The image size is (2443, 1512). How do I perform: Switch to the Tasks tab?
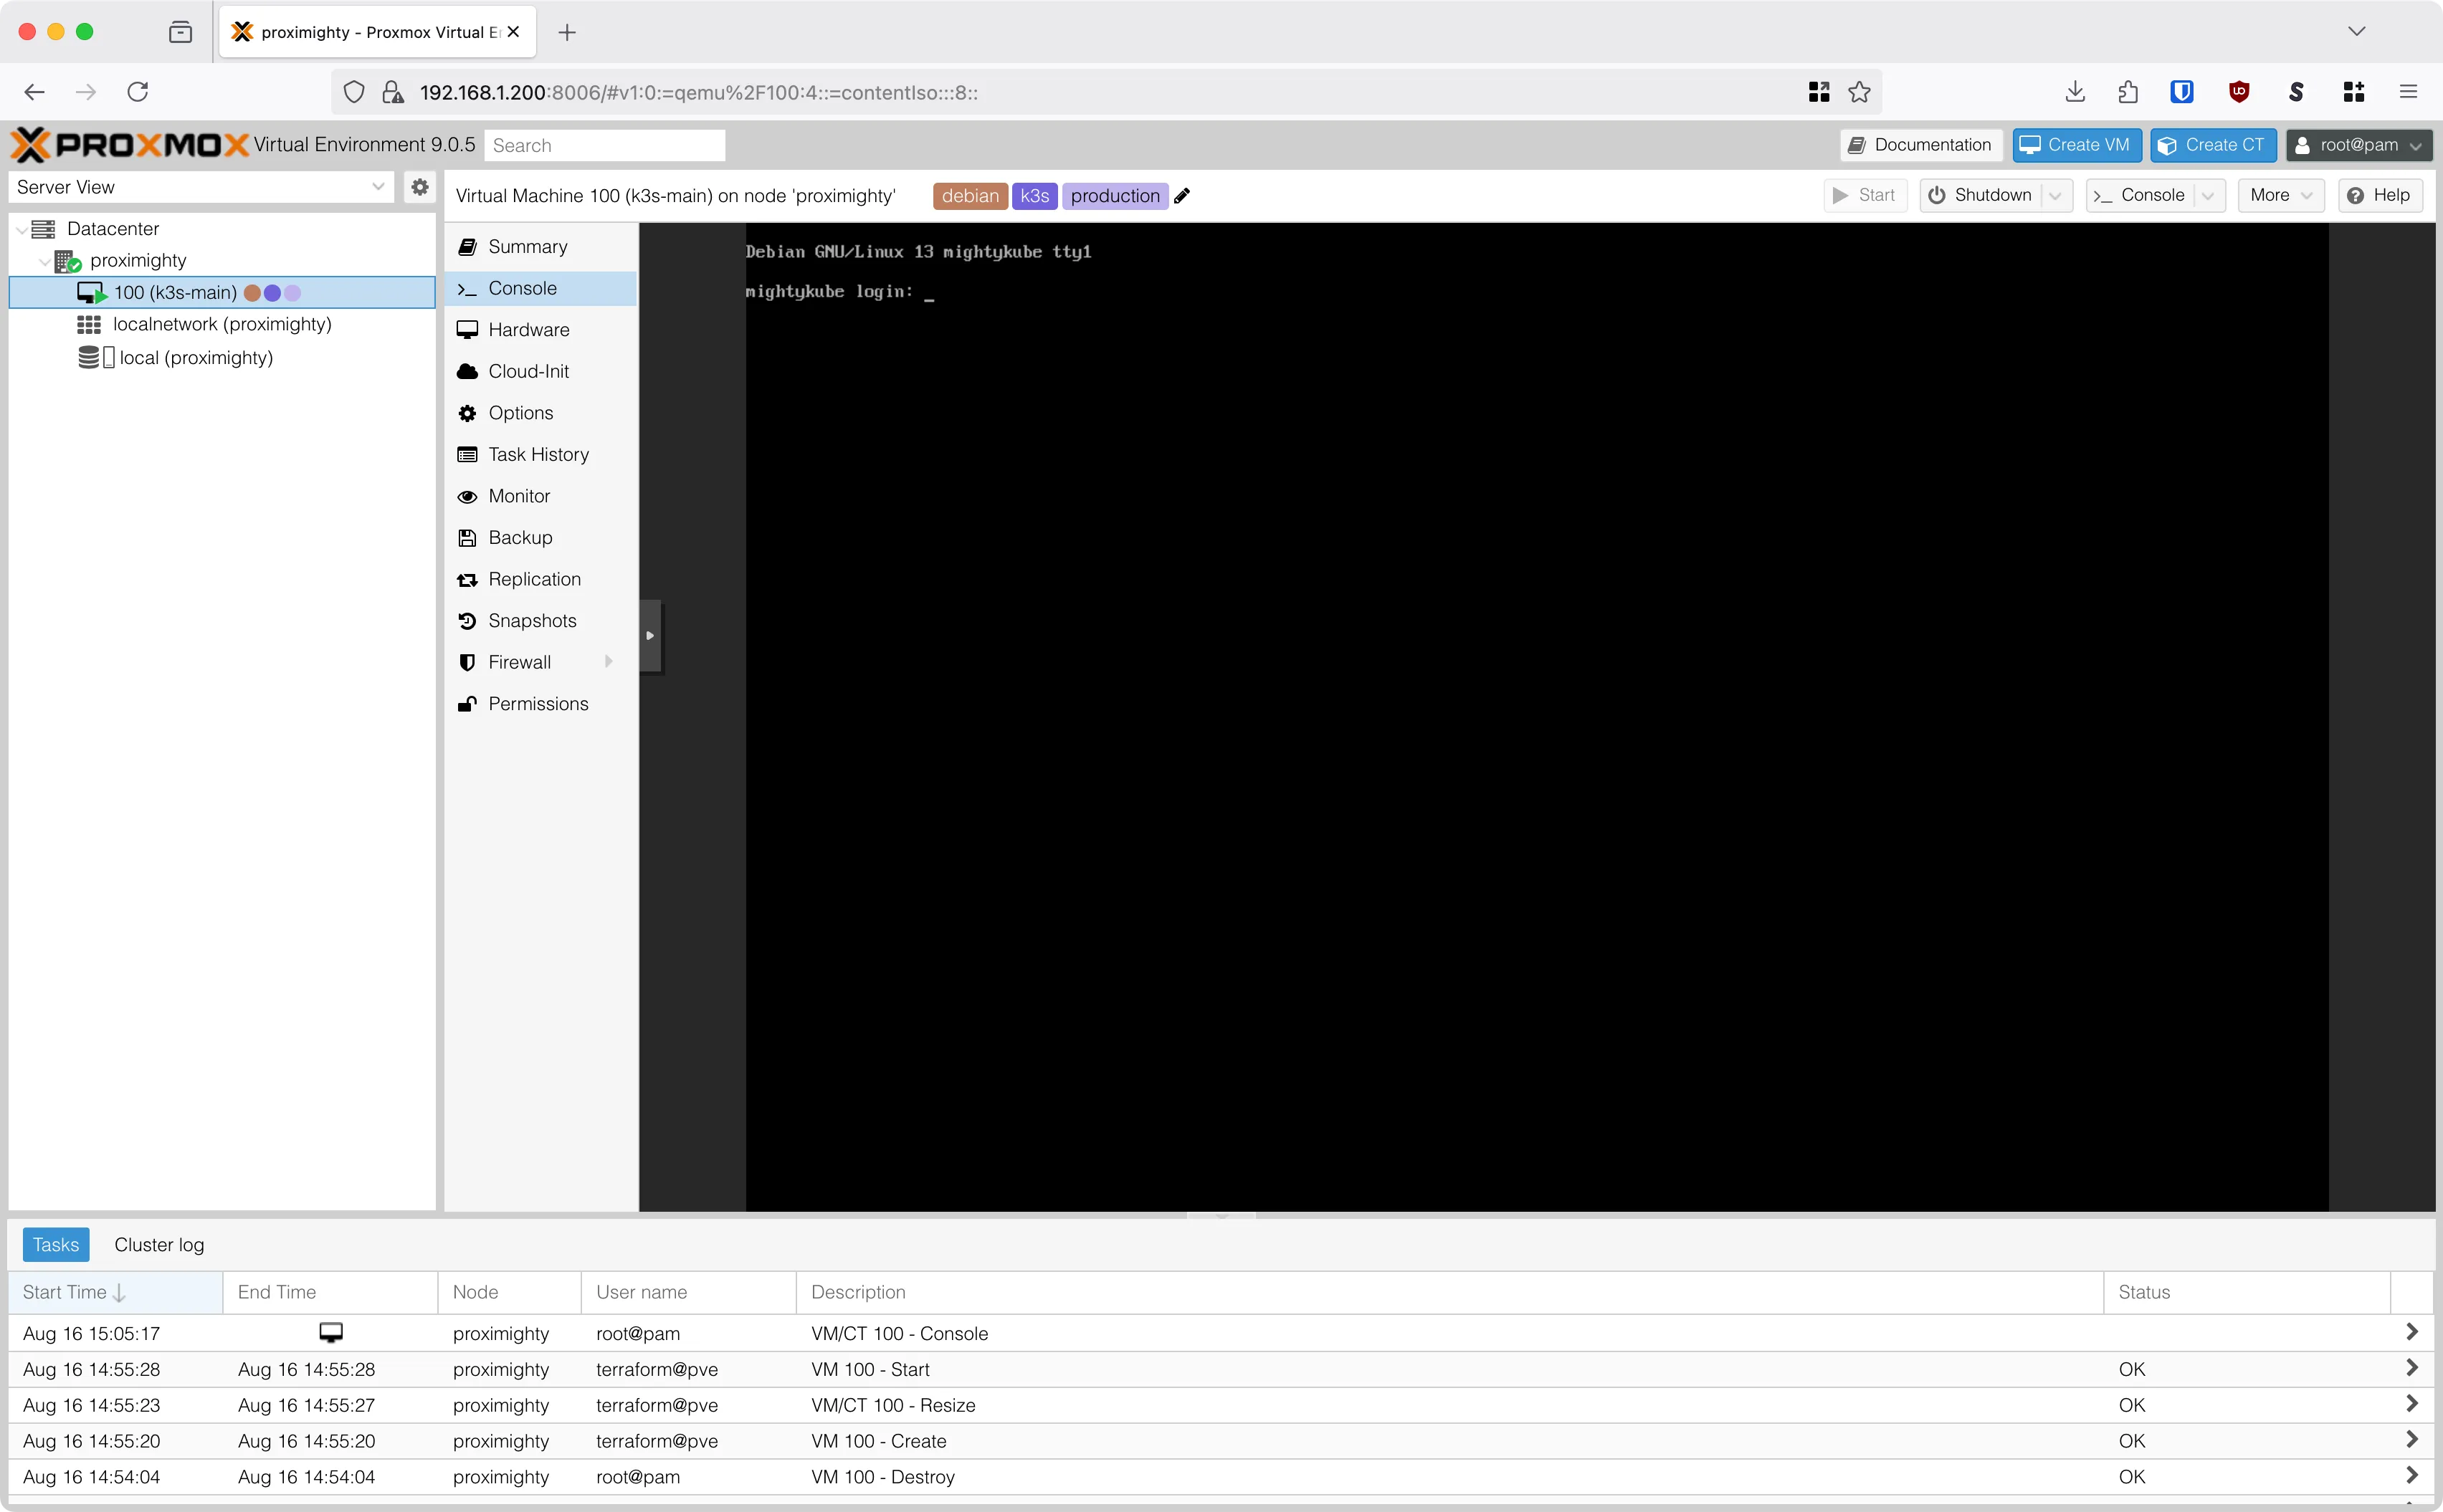point(55,1244)
